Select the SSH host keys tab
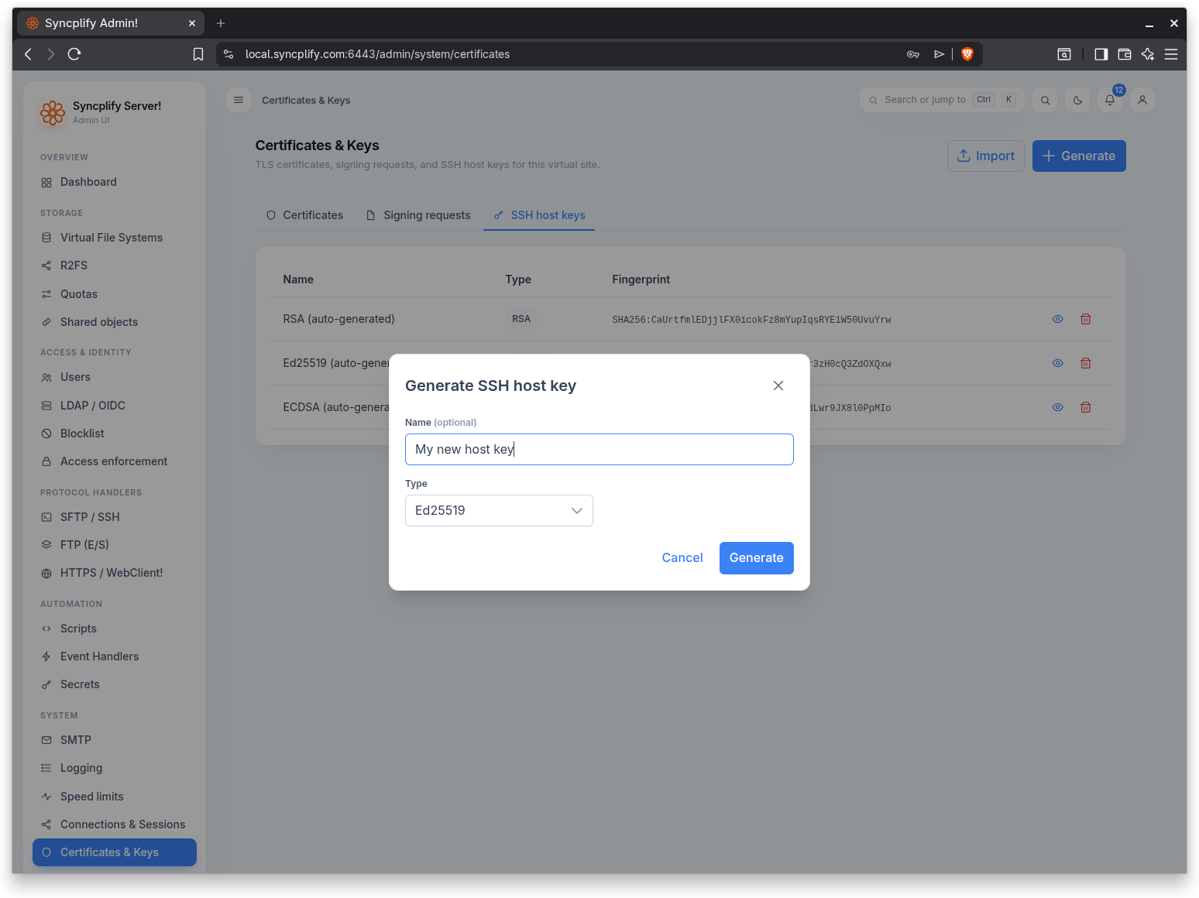Viewport: 1199px width, 898px height. [x=539, y=215]
